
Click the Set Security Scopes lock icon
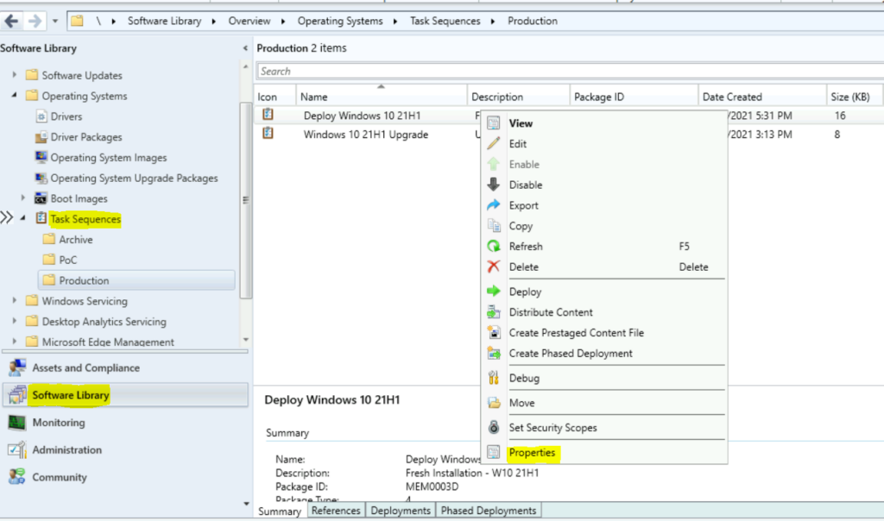tap(493, 428)
